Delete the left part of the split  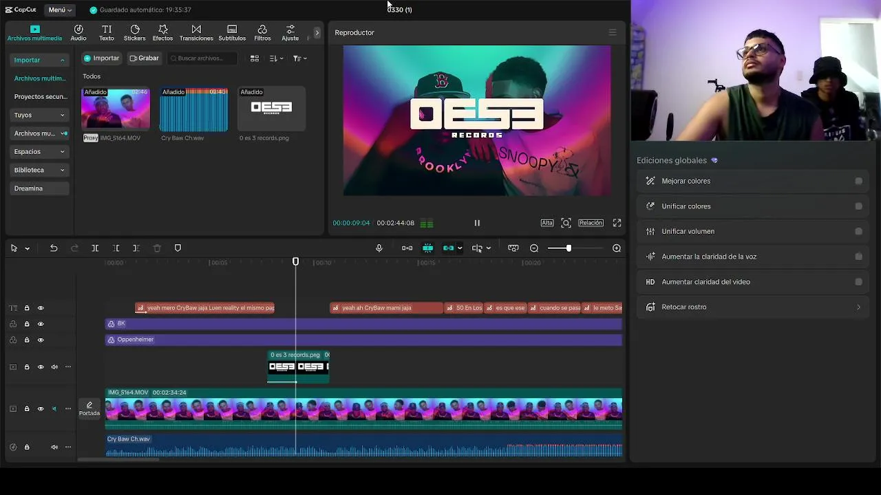click(116, 248)
